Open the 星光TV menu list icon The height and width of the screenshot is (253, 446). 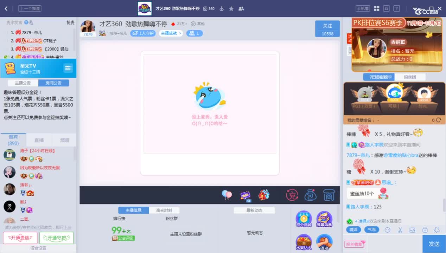pos(68,68)
